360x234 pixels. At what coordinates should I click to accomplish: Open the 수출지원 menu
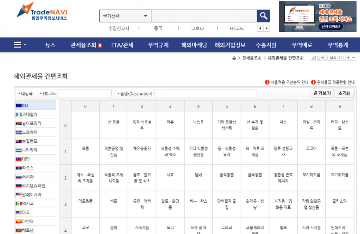(x=266, y=45)
